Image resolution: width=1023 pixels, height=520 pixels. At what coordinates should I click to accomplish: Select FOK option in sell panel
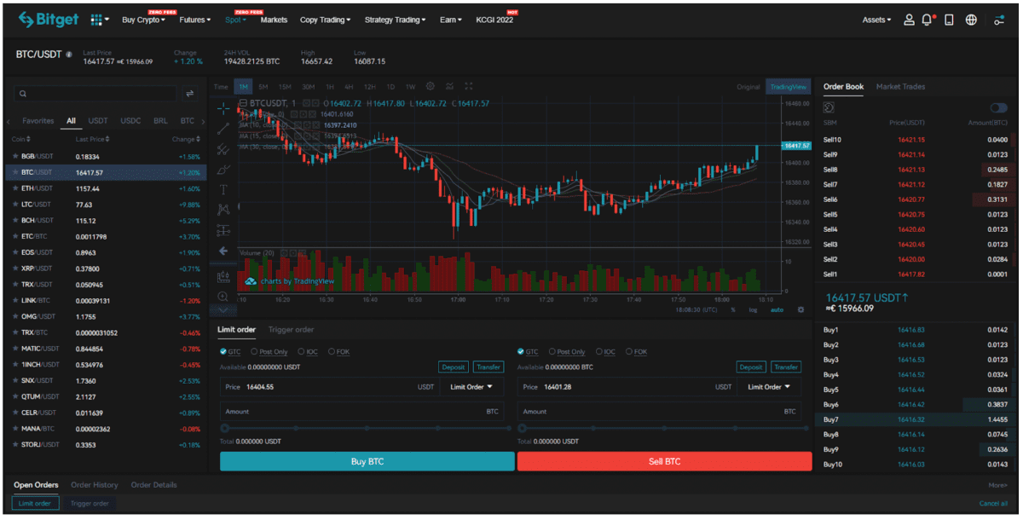pos(637,352)
